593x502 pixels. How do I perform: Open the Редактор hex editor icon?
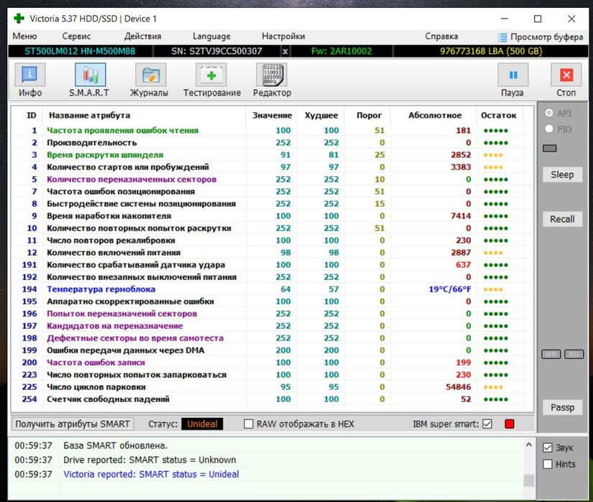click(x=272, y=75)
